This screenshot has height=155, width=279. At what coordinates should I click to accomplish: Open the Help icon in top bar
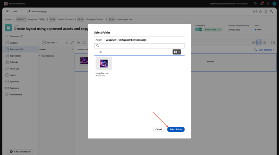(255, 4)
